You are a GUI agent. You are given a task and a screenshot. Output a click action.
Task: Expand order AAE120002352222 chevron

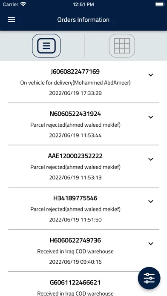click(151, 159)
